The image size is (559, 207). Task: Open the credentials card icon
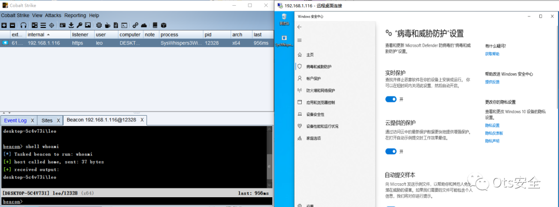pos(63,25)
